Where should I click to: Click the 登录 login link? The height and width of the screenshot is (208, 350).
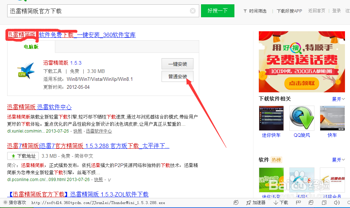[x=336, y=11]
